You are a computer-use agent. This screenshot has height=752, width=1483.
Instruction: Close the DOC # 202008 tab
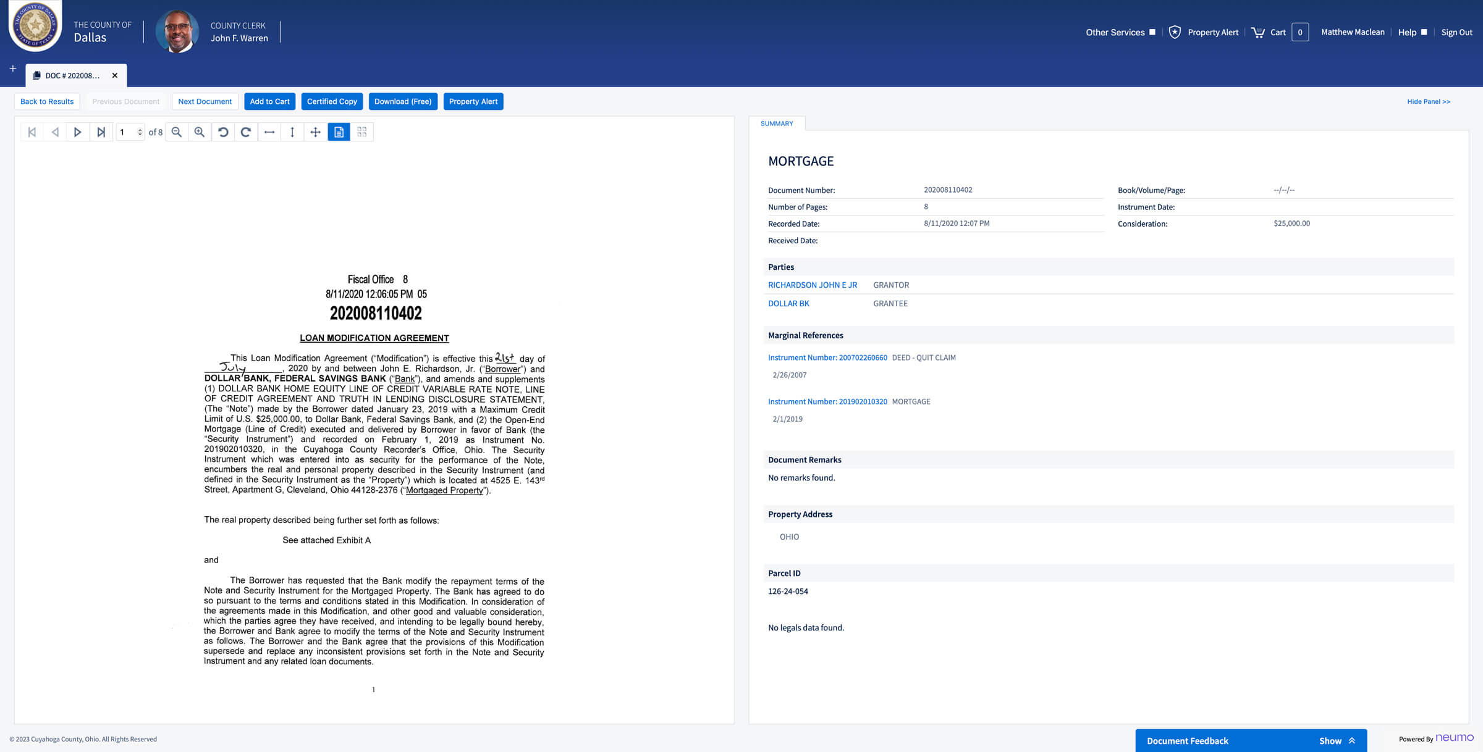click(115, 75)
